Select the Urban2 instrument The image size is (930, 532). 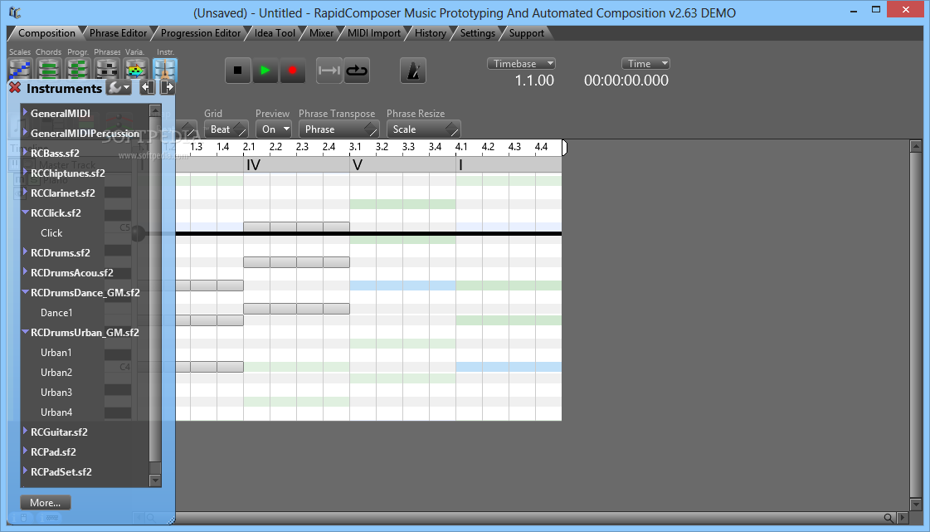pos(56,373)
